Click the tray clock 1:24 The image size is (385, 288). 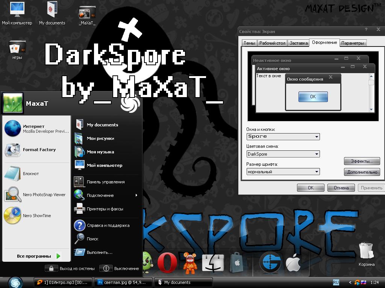[x=374, y=282]
